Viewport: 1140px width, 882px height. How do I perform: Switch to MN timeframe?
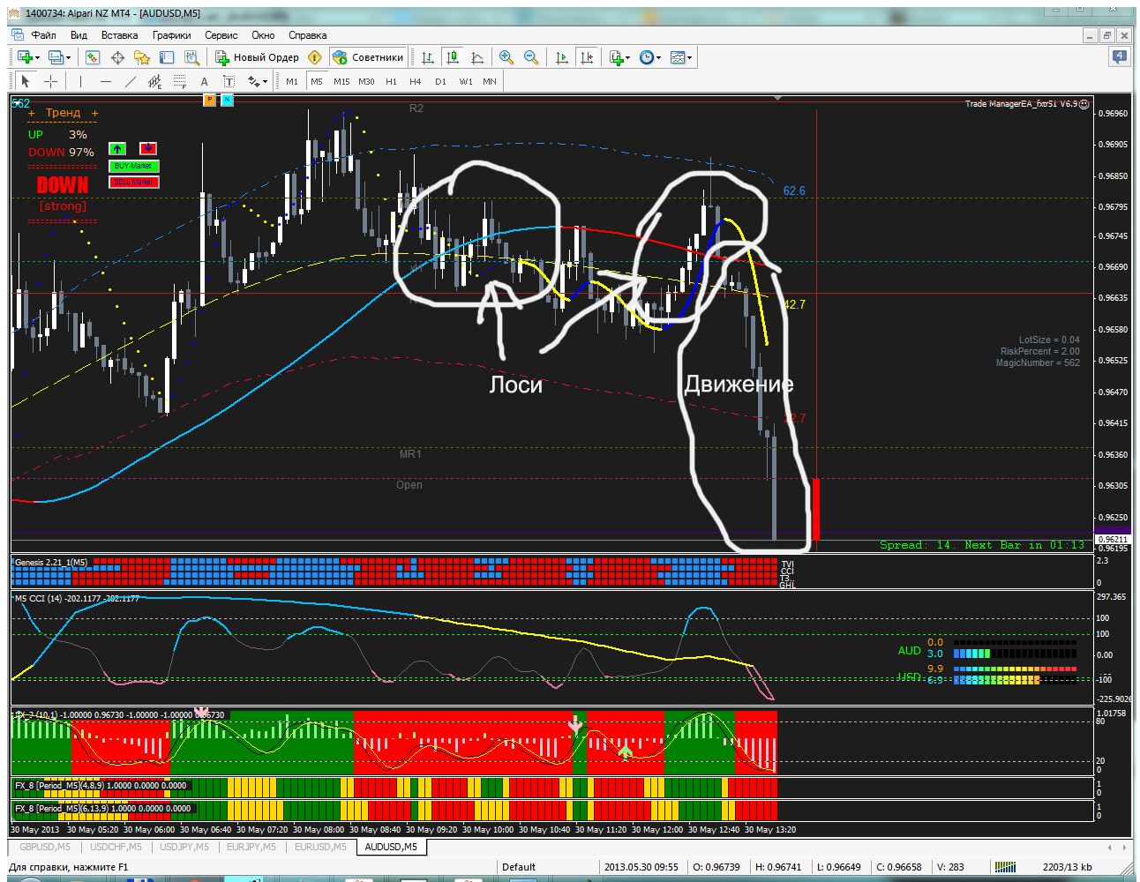[490, 81]
